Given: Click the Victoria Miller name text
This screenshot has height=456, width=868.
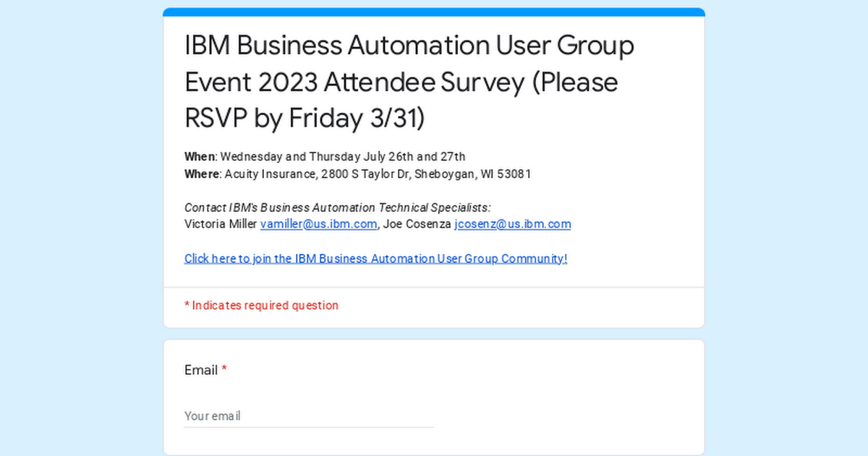Looking at the screenshot, I should point(221,224).
